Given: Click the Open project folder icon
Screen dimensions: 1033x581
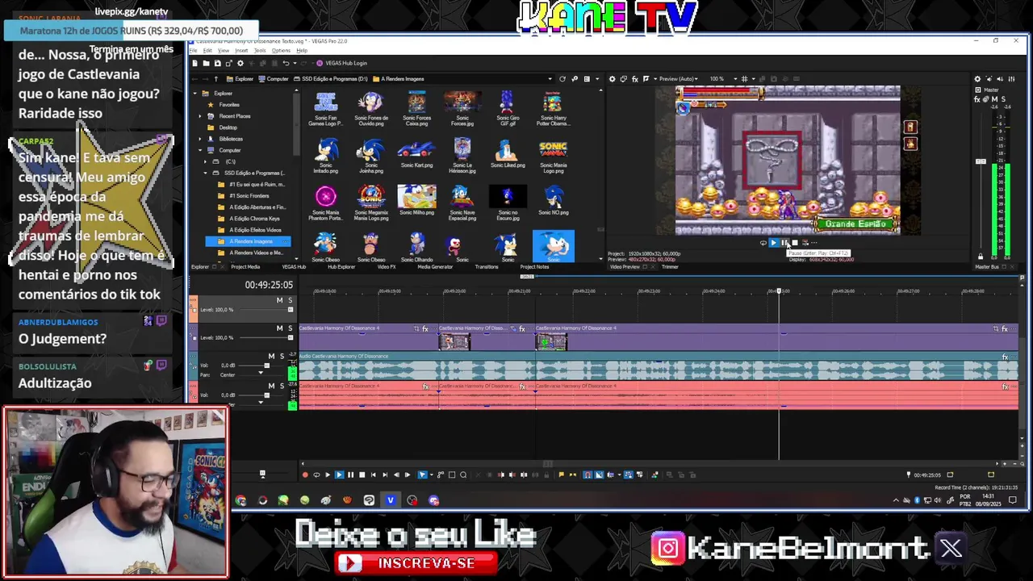Looking at the screenshot, I should pos(206,63).
